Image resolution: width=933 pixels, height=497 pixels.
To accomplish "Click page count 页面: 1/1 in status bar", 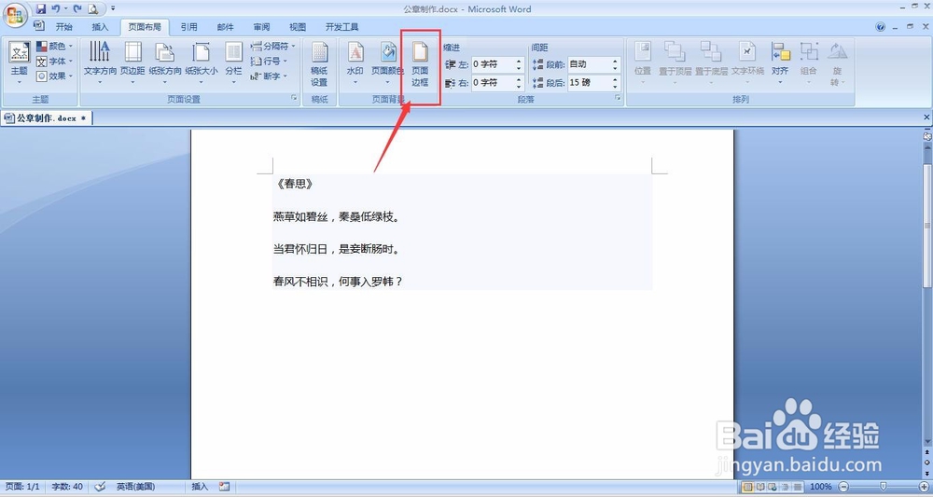I will (x=22, y=487).
